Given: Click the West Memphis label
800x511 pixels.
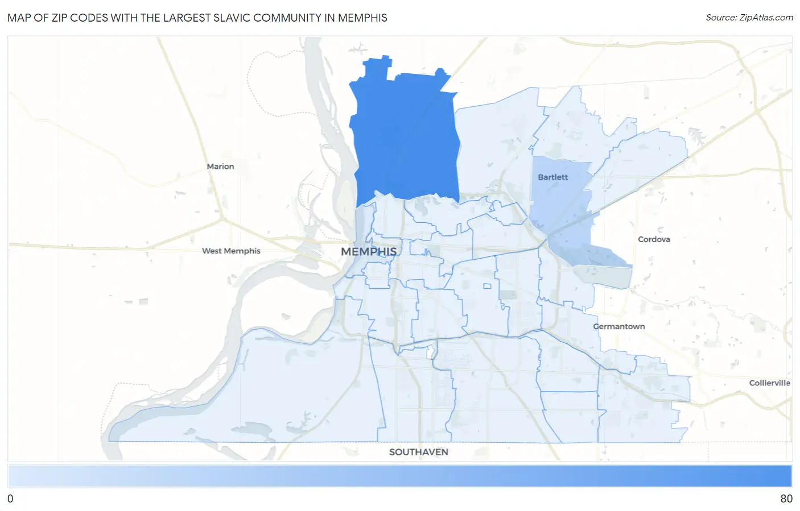Looking at the screenshot, I should 231,251.
